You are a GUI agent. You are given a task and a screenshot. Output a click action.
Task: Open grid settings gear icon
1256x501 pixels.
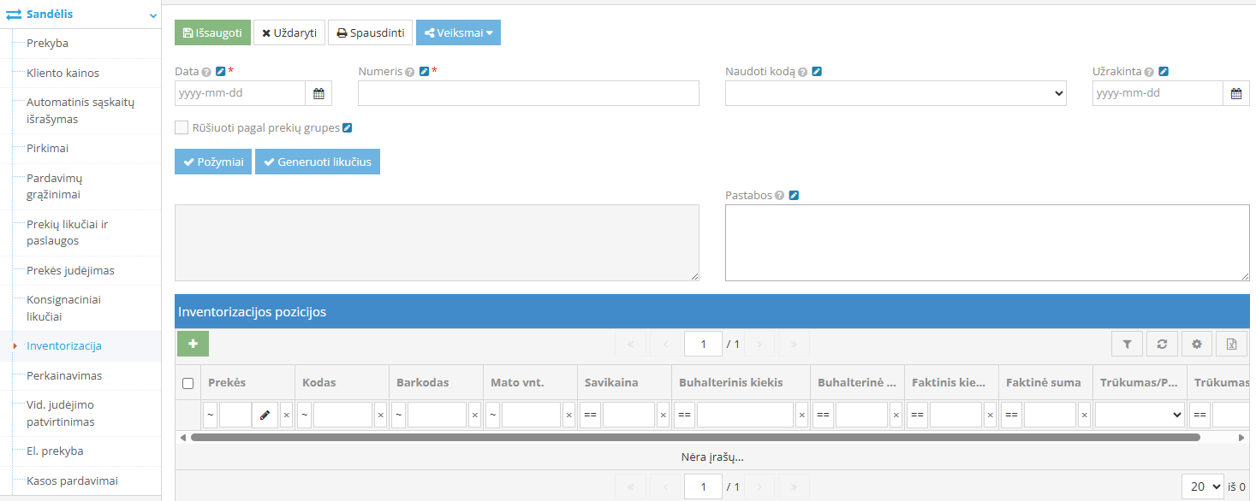(1197, 344)
